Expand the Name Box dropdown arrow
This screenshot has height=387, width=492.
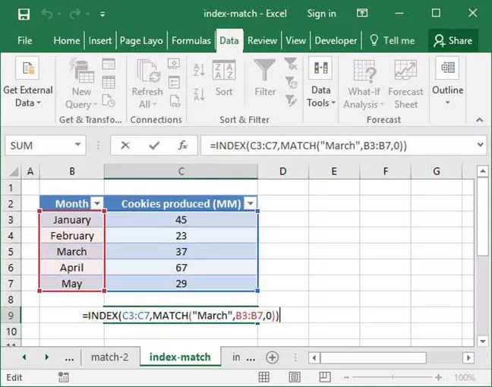pos(78,145)
